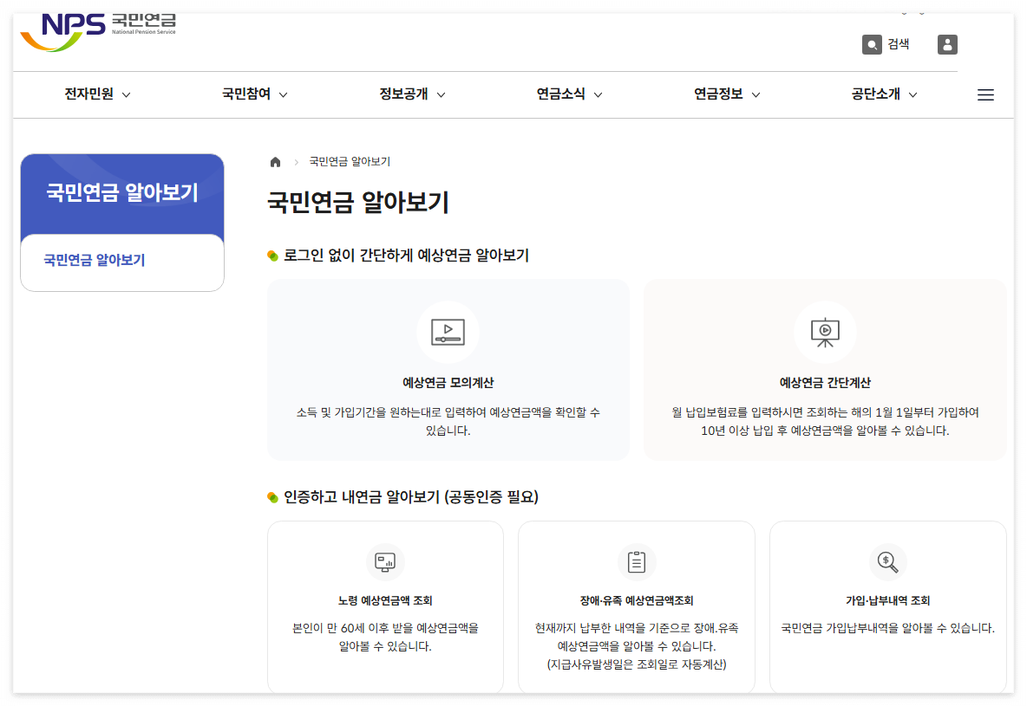The image size is (1027, 706).
Task: Expand the 연금정보 menu chevron
Action: click(756, 95)
